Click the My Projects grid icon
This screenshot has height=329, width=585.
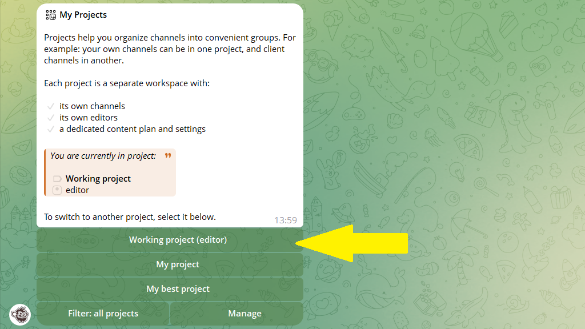pos(51,15)
